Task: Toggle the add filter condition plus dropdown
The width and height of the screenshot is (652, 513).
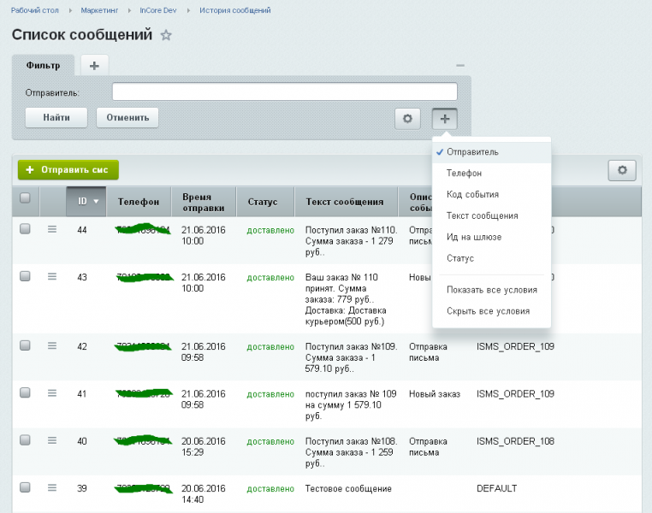Action: click(x=445, y=119)
